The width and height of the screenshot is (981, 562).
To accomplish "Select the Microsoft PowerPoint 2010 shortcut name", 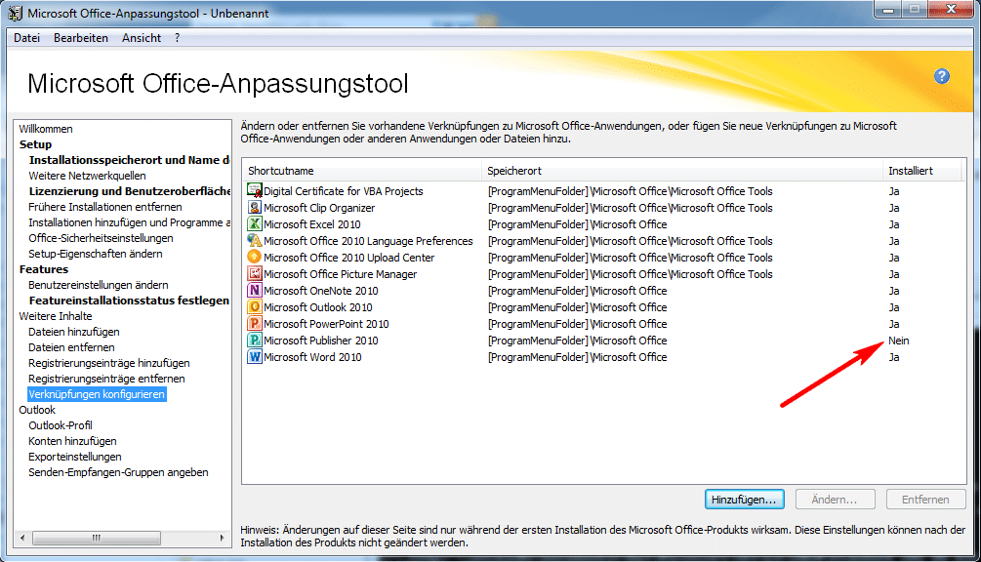I will click(x=326, y=324).
